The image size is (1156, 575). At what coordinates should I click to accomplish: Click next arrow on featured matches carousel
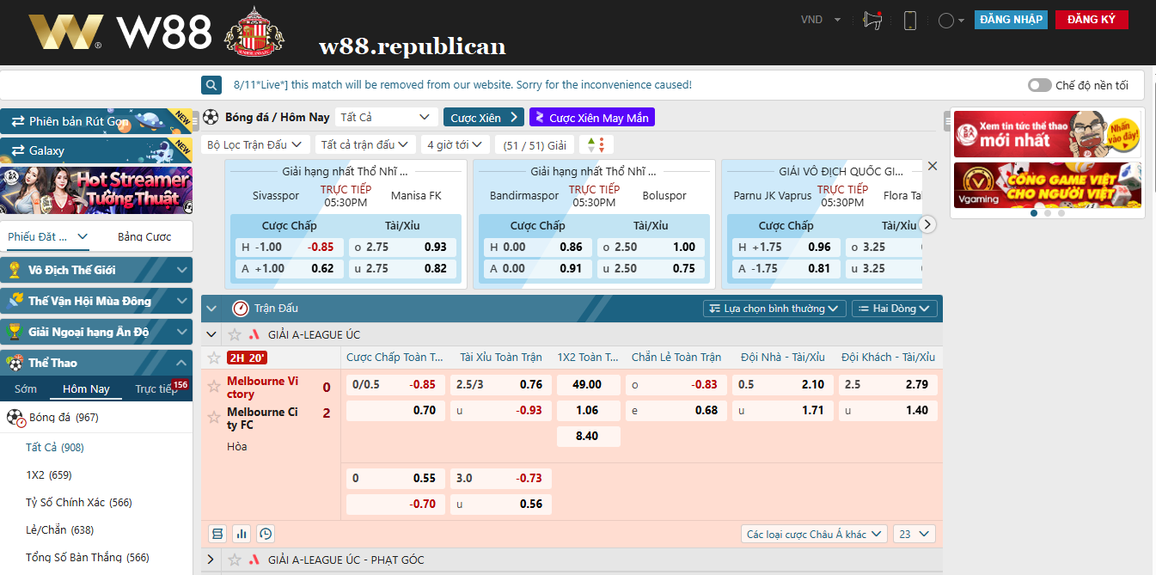[927, 224]
